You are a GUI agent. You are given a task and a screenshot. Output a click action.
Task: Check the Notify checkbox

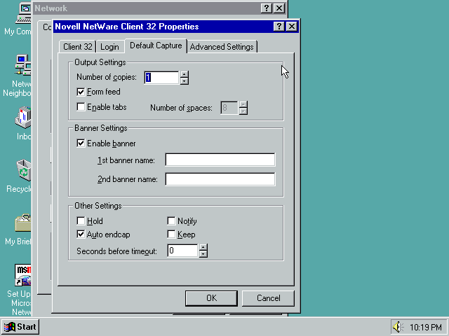171,221
